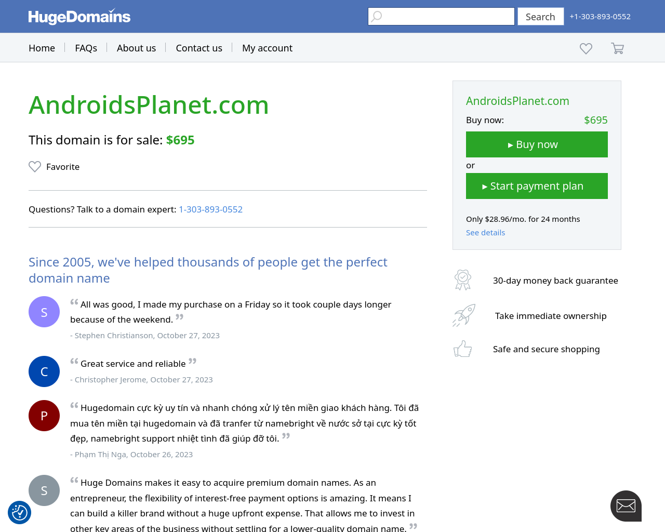Expand See details for payment plan
This screenshot has height=532, width=665.
tap(485, 233)
